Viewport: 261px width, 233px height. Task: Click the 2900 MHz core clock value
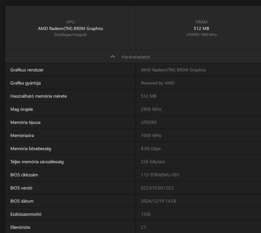coord(151,109)
